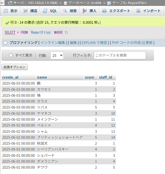Screen dimensions: 165x174
Task: Click the SELECT keyword in the query
Action: point(10,32)
